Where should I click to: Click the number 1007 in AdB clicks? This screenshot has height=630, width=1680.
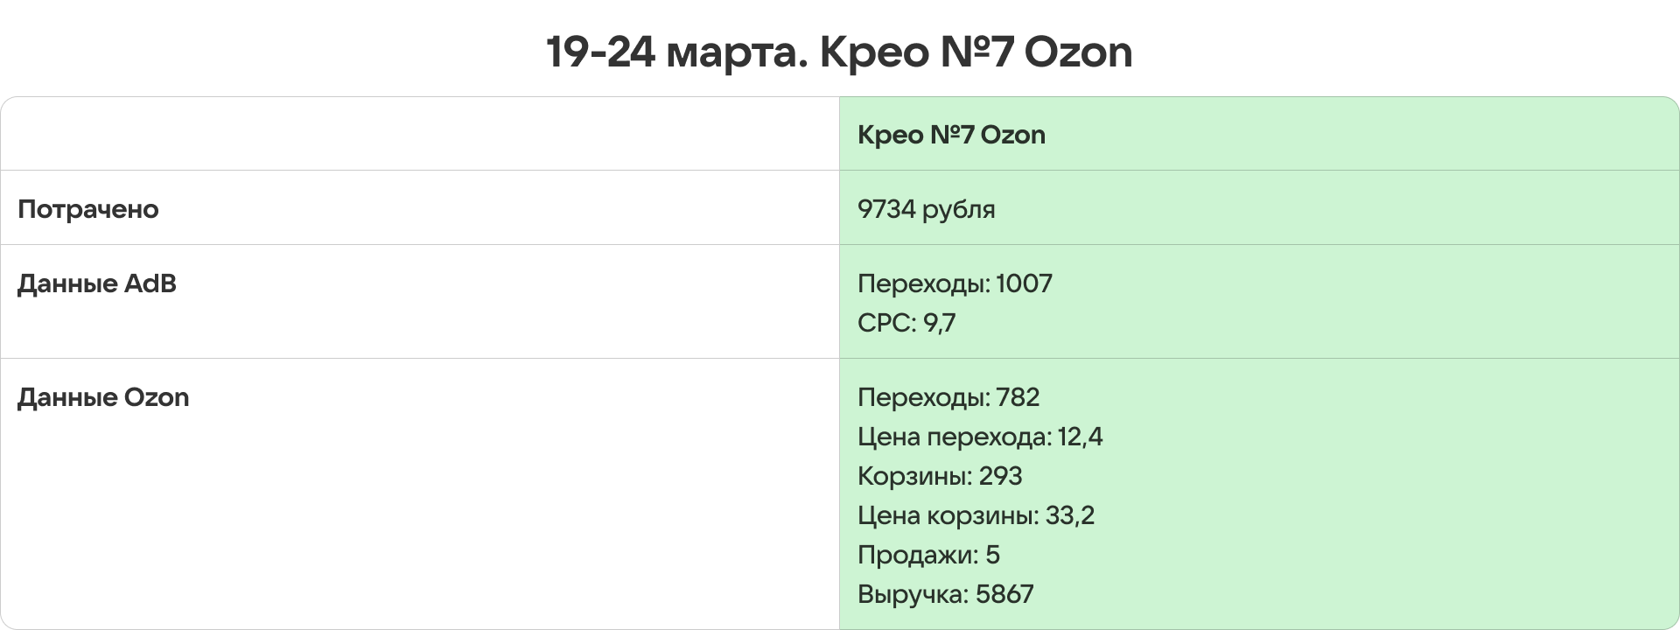coord(1024,283)
